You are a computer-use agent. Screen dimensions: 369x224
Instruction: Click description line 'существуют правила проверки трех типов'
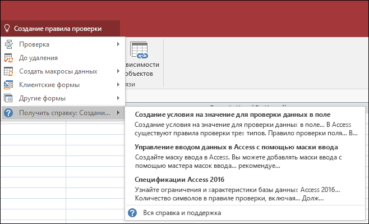tap(246, 133)
